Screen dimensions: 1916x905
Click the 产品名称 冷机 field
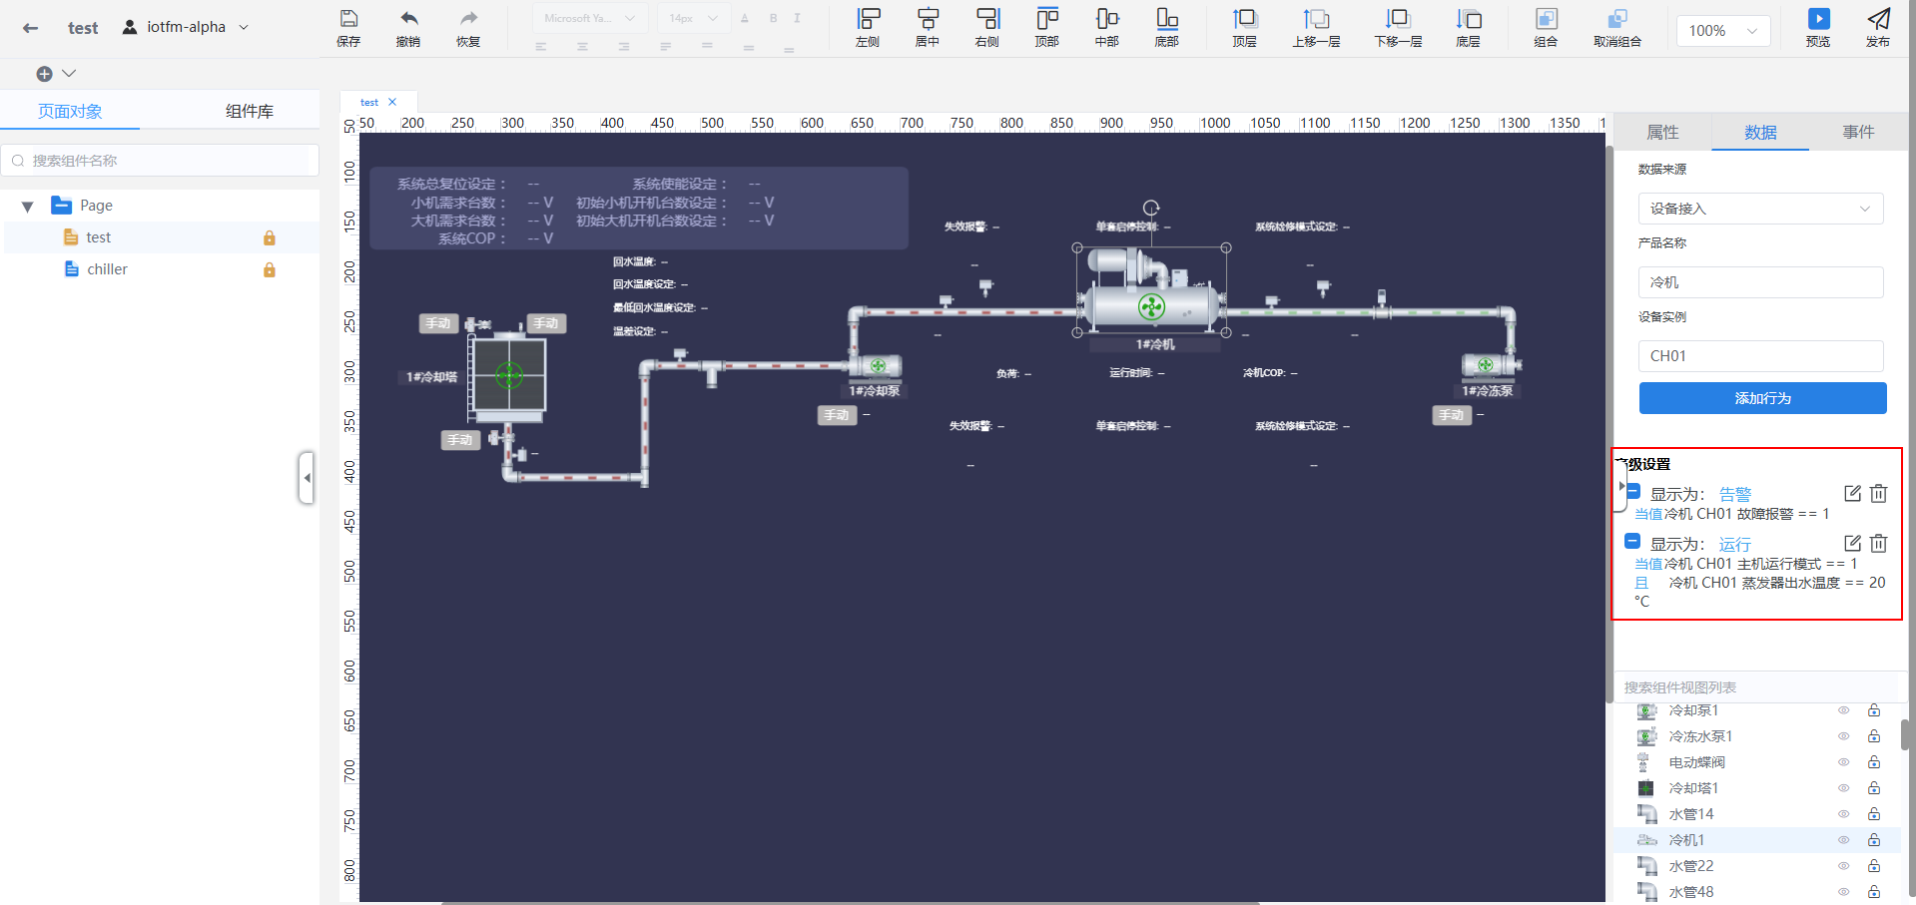(x=1760, y=282)
